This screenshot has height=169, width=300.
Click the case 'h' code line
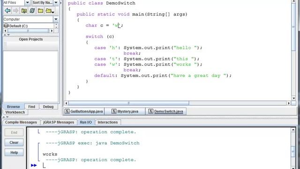point(148,48)
